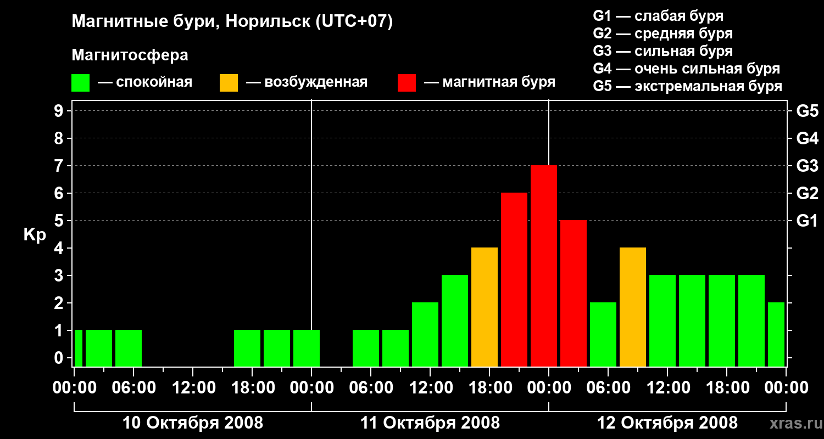Click the 'G1' label on the right axis
The image size is (824, 439).
(807, 221)
